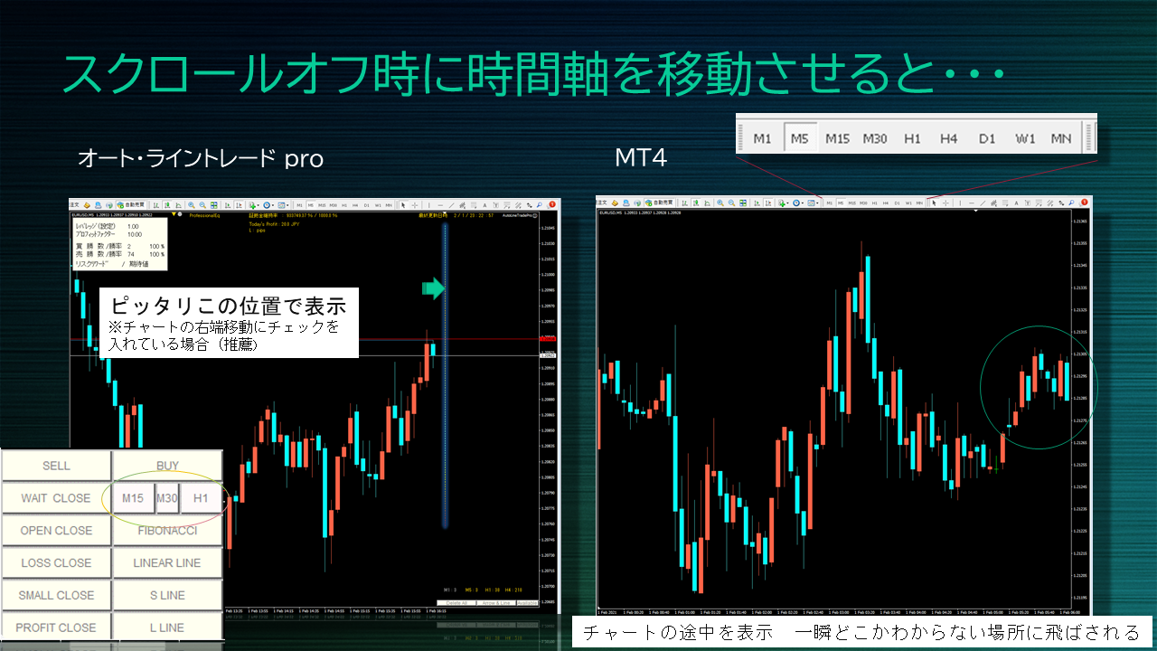Toggle auto scroll in the right MT4 window
Image resolution: width=1157 pixels, height=651 pixels.
pos(757,203)
